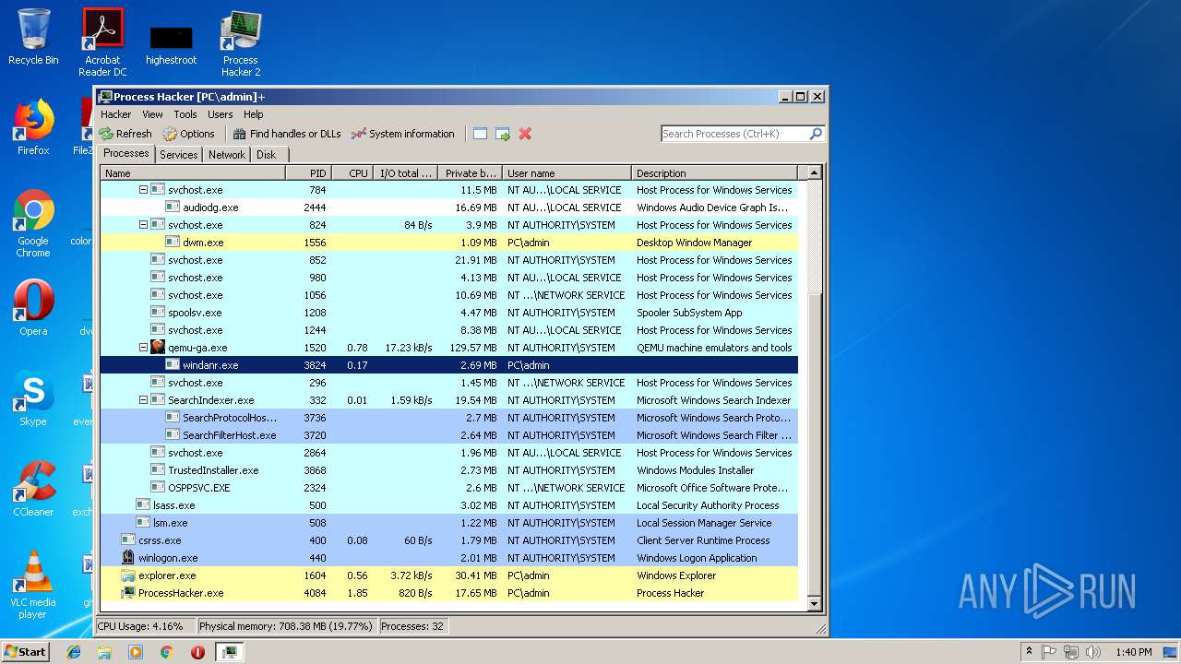
Task: Open the Acrobat Reader DC desktop icon
Action: (x=102, y=42)
